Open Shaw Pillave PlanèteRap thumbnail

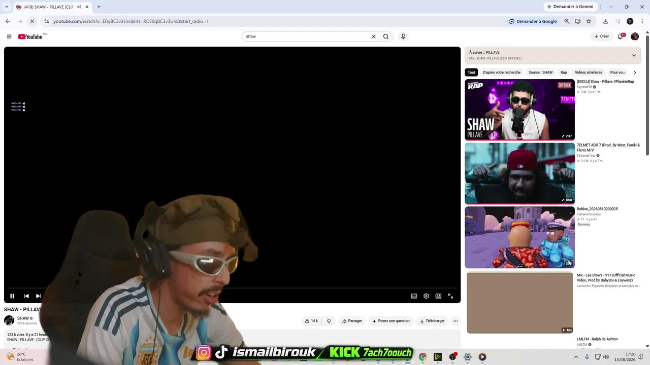point(519,109)
